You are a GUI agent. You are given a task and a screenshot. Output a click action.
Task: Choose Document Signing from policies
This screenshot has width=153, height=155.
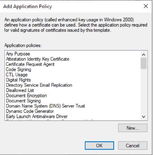coord(23,101)
